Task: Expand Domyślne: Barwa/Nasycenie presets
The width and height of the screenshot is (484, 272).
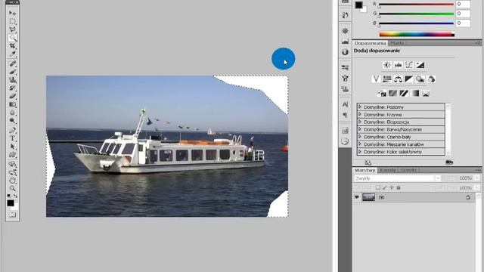Action: tap(360, 129)
